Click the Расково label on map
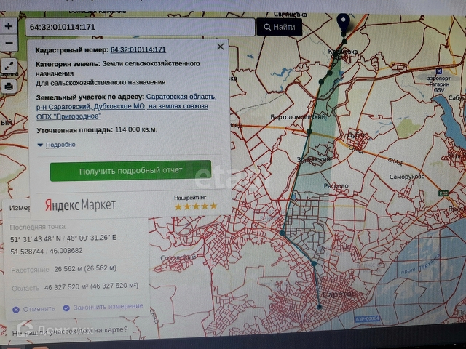The image size is (466, 349). pyautogui.click(x=336, y=186)
